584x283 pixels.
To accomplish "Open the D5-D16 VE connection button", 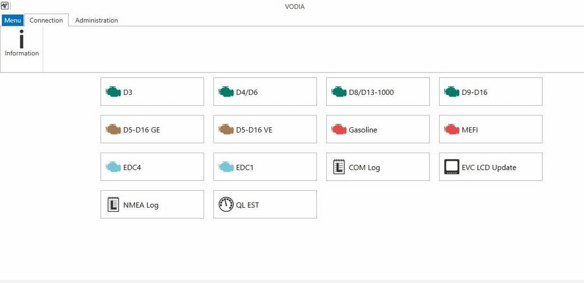I will [265, 129].
